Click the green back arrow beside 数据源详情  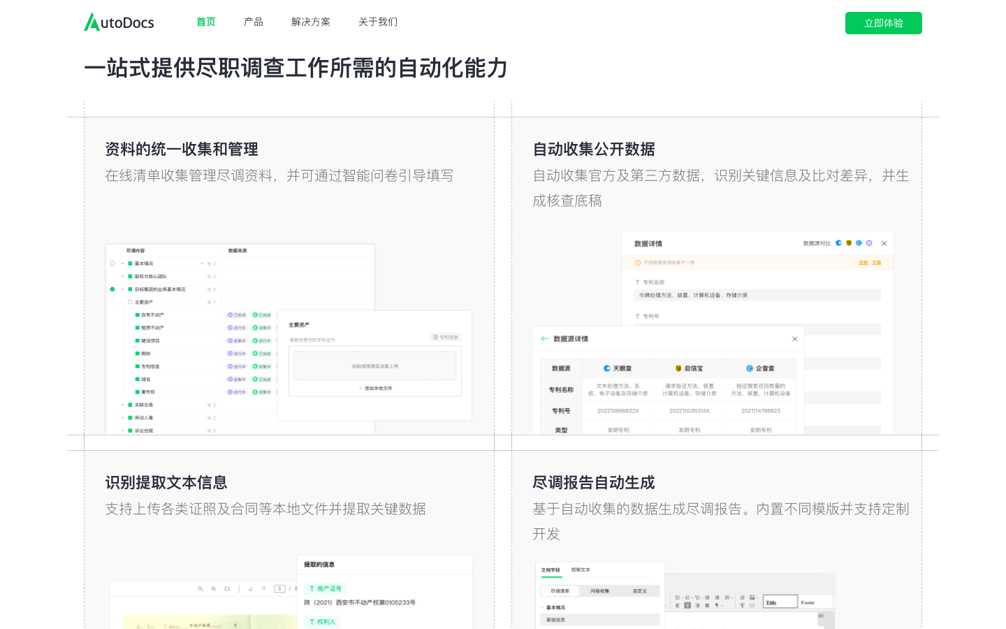pos(545,339)
